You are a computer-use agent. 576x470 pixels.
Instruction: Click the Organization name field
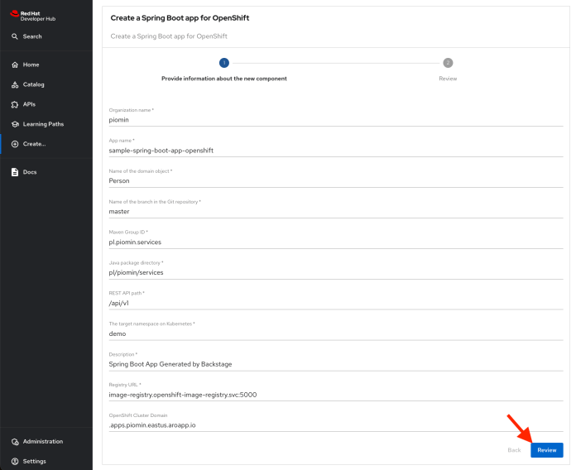click(x=324, y=119)
